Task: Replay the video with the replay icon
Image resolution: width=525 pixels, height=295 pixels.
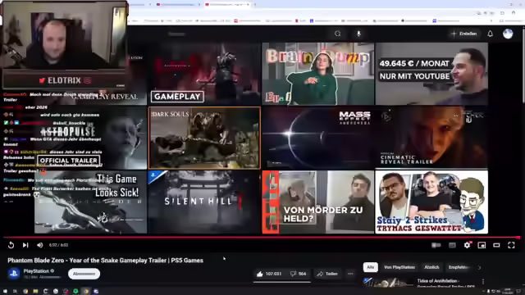Action: [11, 245]
